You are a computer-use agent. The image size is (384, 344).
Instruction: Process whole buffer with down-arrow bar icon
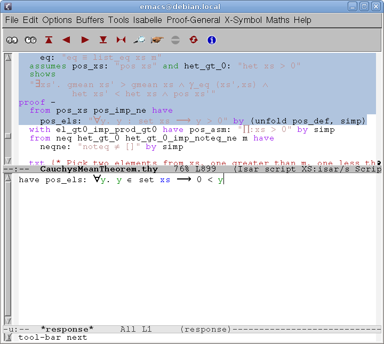103,40
